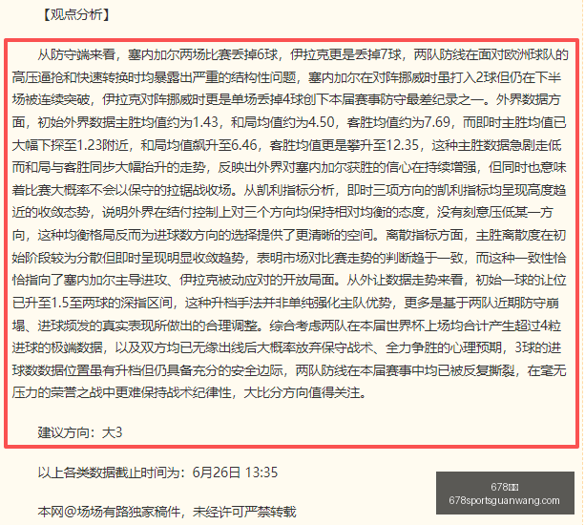This screenshot has height=525, width=585.
Task: Click the 本网@场场有路独家稿件 copyright notice
Action: [x=167, y=512]
